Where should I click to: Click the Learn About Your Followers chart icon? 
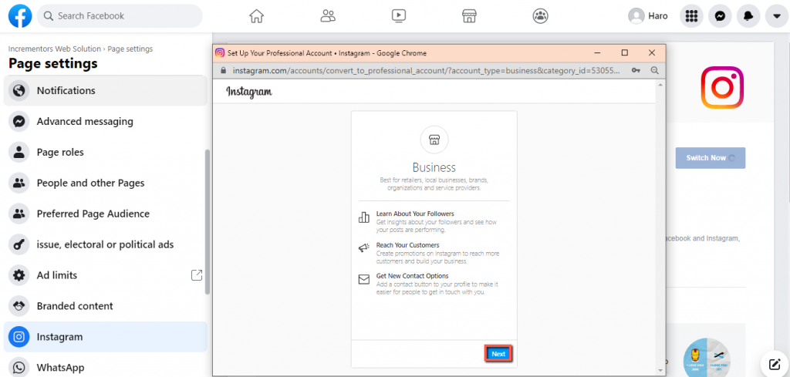pos(364,217)
